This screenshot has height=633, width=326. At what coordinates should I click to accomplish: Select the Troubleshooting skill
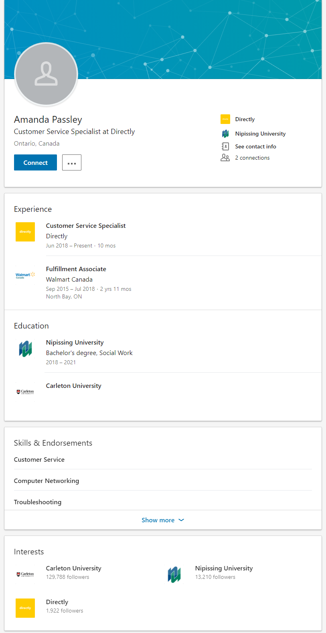tap(38, 502)
